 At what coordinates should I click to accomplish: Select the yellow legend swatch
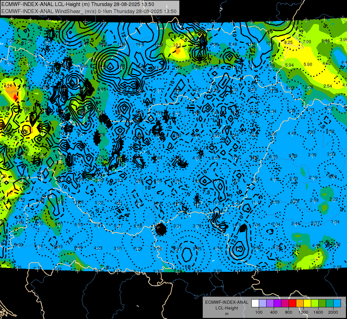pyautogui.click(x=307, y=303)
